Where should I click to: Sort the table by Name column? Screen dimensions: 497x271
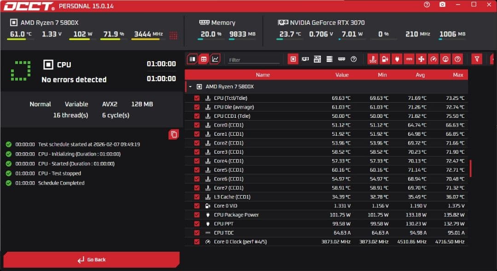pos(263,75)
